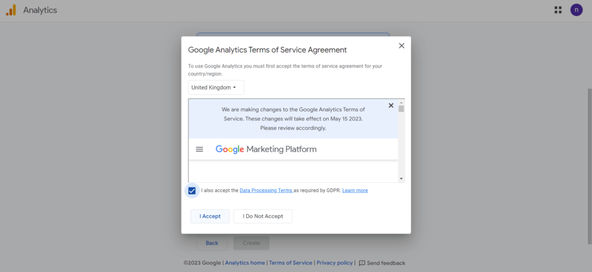Image resolution: width=592 pixels, height=272 pixels.
Task: Click the I Do Not Accept button
Action: [x=263, y=216]
